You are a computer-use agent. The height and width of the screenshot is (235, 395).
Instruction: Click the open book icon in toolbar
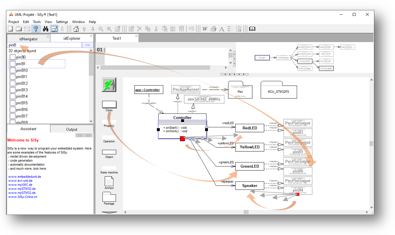click(x=252, y=29)
